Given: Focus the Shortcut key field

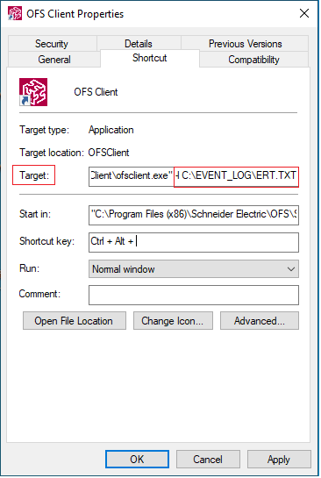Looking at the screenshot, I should click(194, 242).
